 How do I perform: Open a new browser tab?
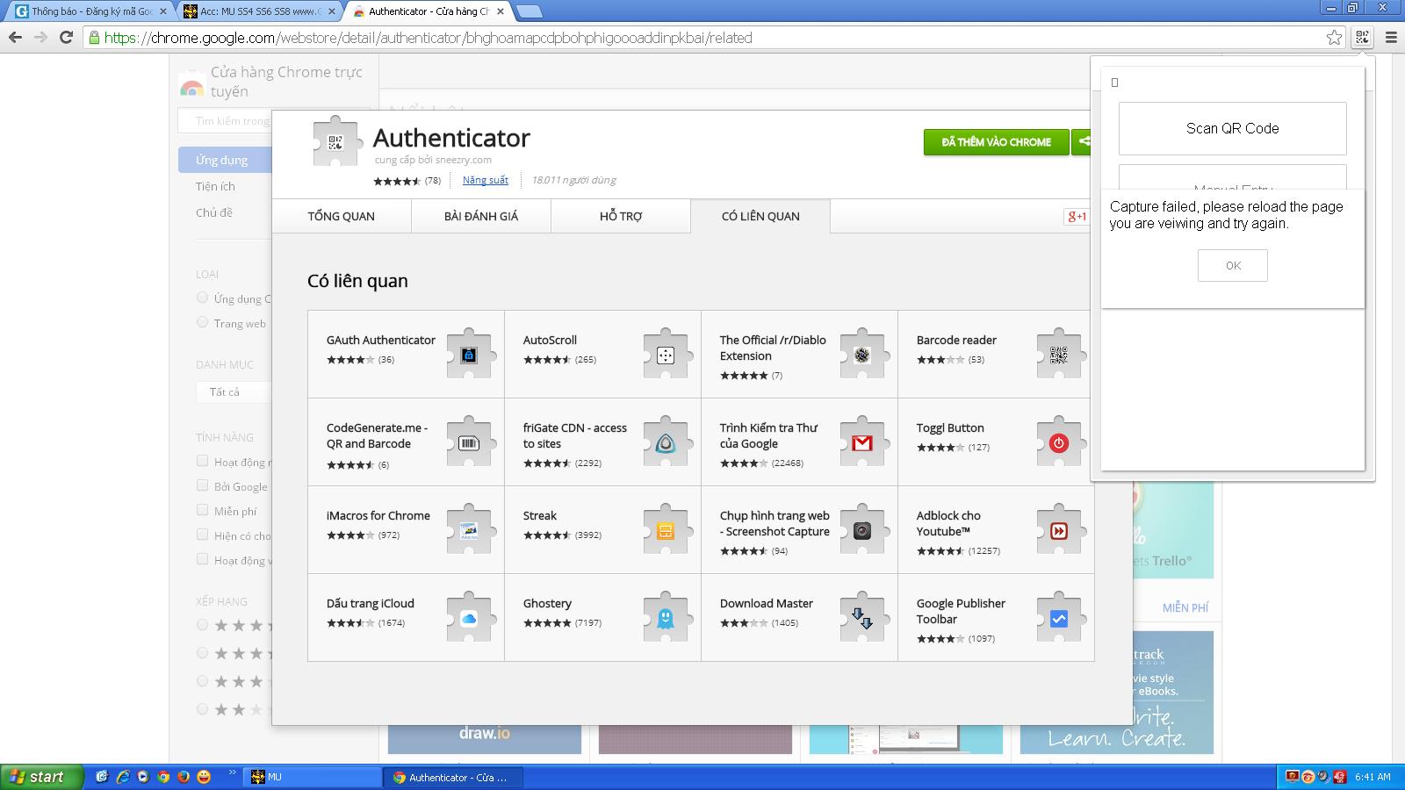(x=529, y=11)
